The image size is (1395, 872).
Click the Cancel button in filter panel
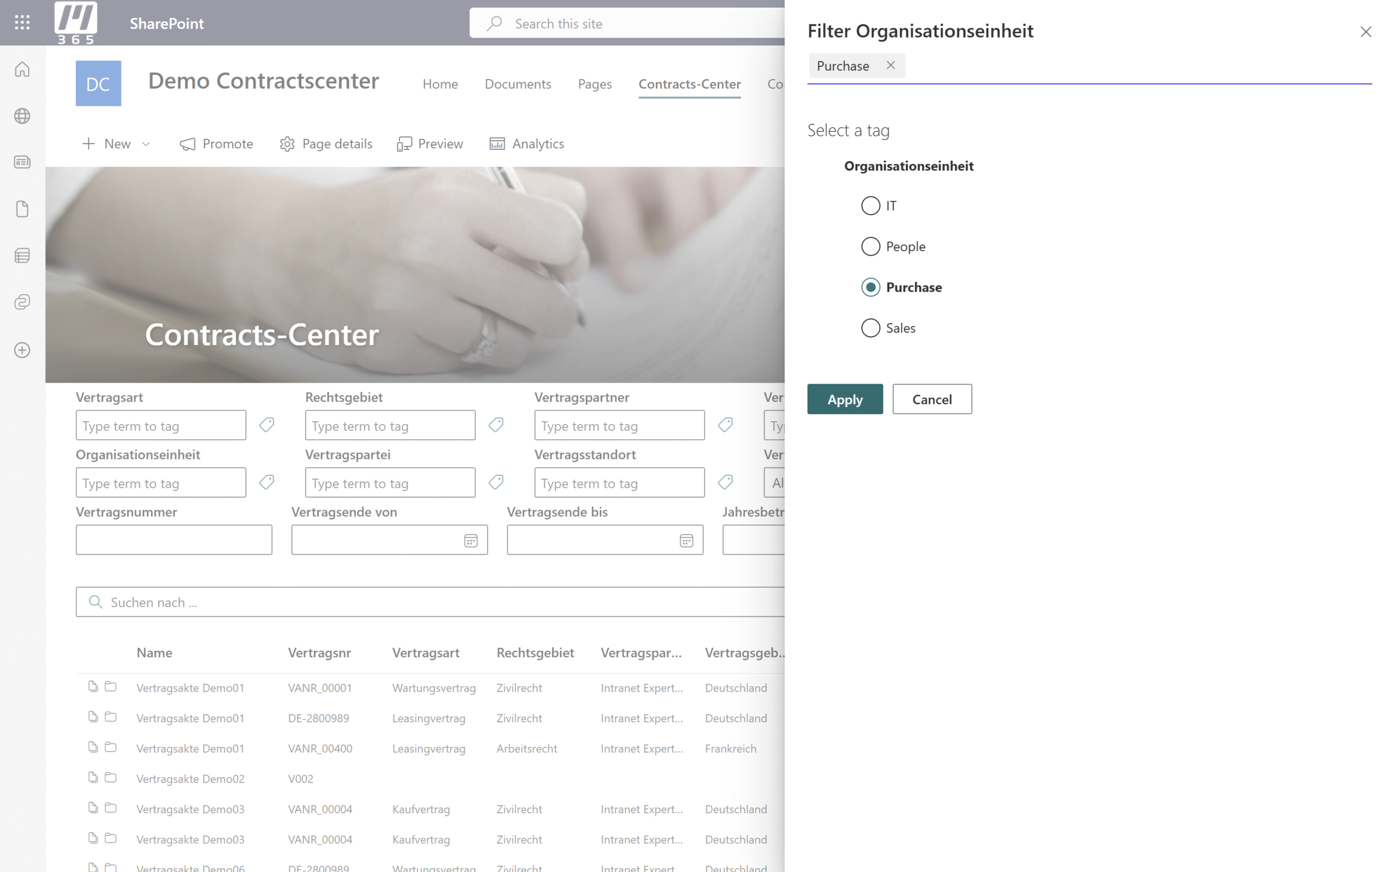pyautogui.click(x=931, y=399)
